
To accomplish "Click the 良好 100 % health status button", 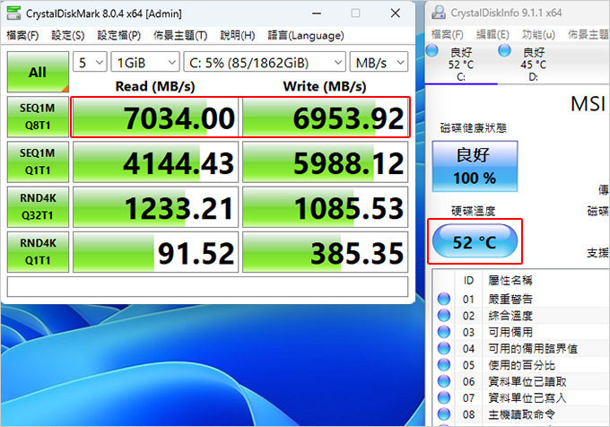I will (x=475, y=166).
